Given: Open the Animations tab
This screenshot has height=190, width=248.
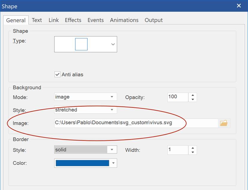Looking at the screenshot, I should pos(124,20).
